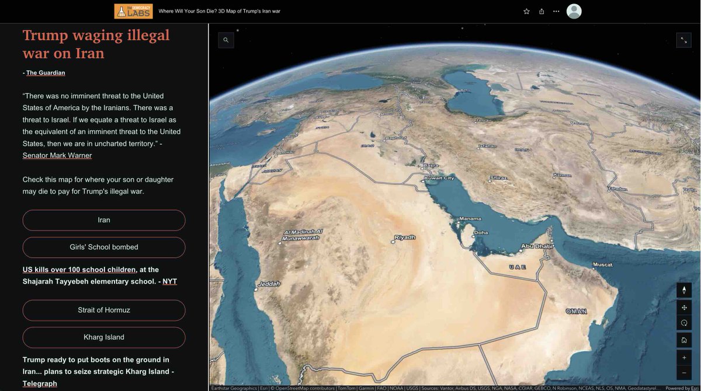Image resolution: width=701 pixels, height=391 pixels.
Task: Click the OMAN country label
Action: coord(576,312)
